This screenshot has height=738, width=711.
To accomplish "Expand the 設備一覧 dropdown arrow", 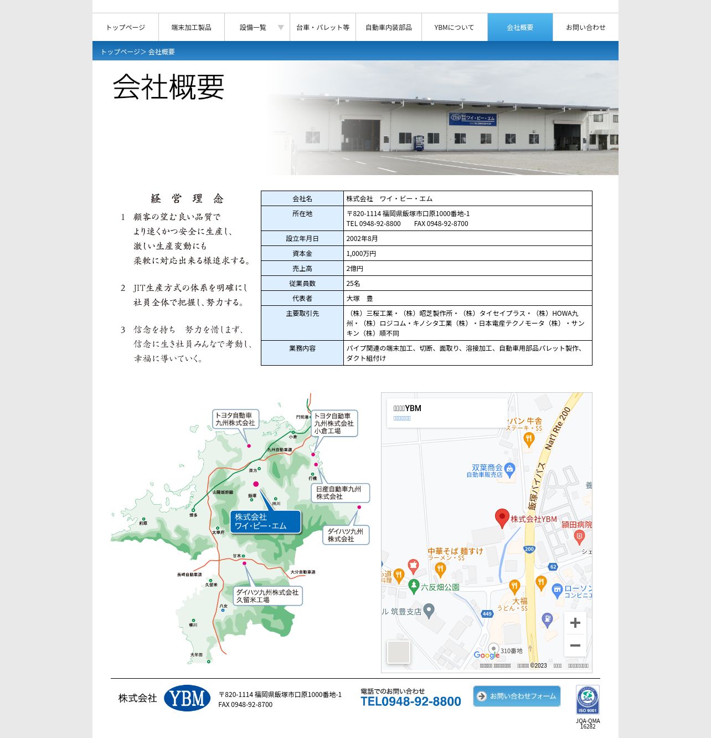I will (x=281, y=28).
